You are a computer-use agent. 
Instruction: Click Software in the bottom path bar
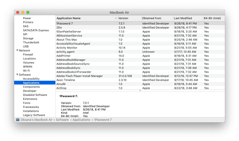62,120
